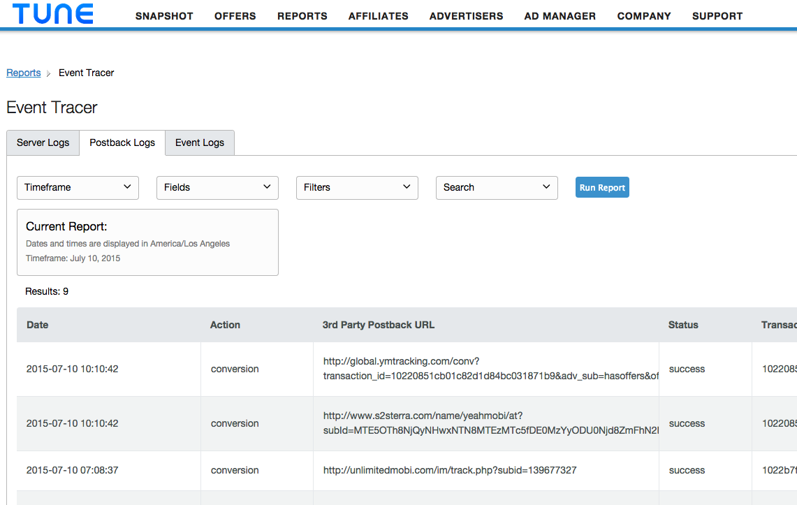Sort by the Date column header
The width and height of the screenshot is (797, 505).
pyautogui.click(x=38, y=325)
